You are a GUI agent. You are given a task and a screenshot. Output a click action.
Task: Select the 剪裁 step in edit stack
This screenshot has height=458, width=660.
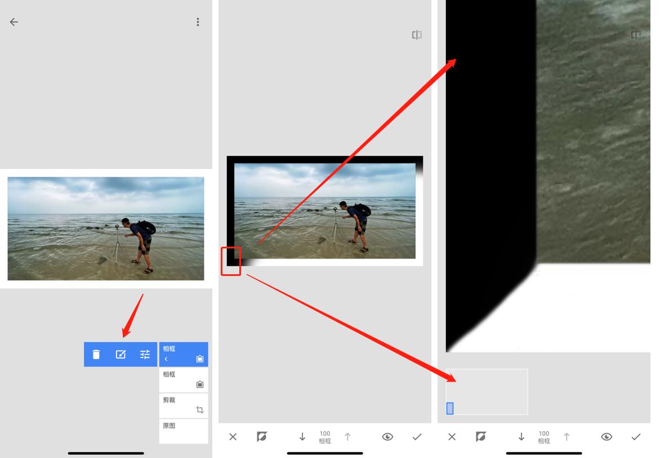(x=184, y=406)
